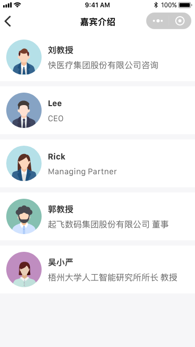Tap Rick's avatar with long hair
This screenshot has width=195, height=347.
point(24,163)
